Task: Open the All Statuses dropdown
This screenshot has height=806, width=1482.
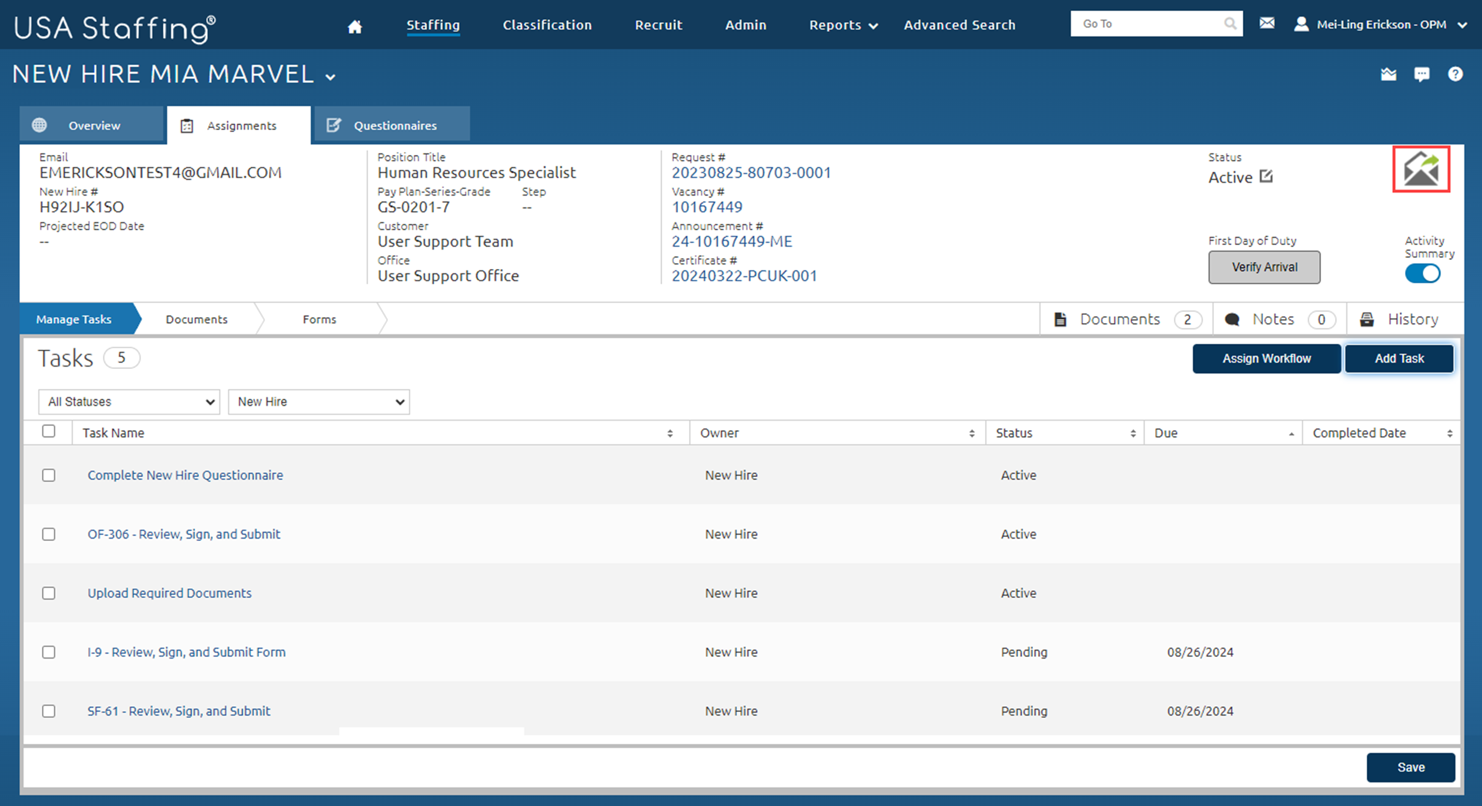Action: tap(129, 402)
